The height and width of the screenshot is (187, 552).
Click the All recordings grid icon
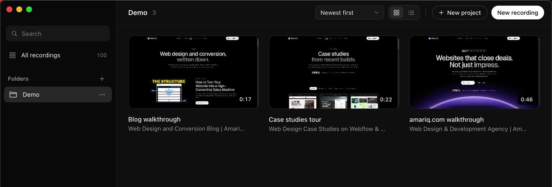point(12,55)
